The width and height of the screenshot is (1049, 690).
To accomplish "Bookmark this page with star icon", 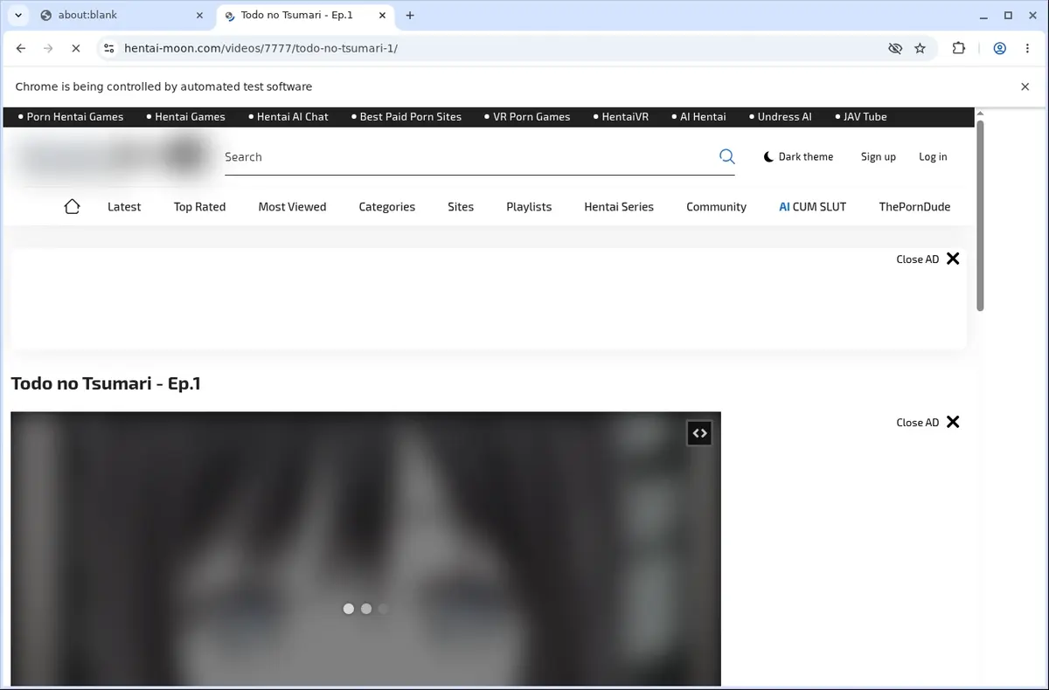I will click(x=920, y=49).
